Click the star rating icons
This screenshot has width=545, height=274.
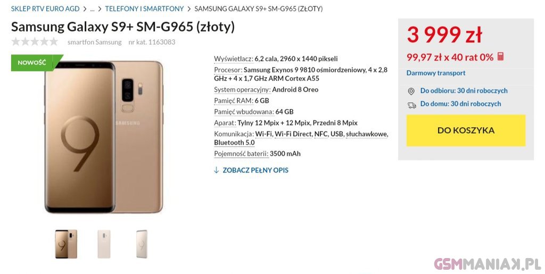pos(35,42)
